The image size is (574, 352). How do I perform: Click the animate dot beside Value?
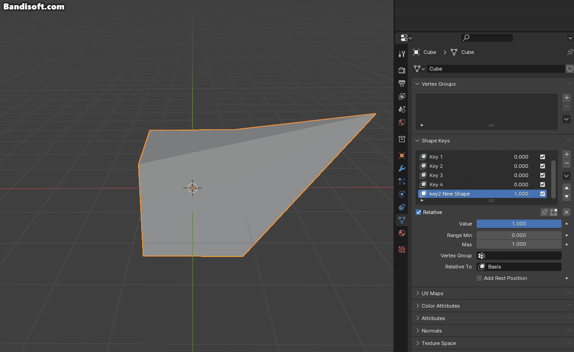tap(567, 224)
